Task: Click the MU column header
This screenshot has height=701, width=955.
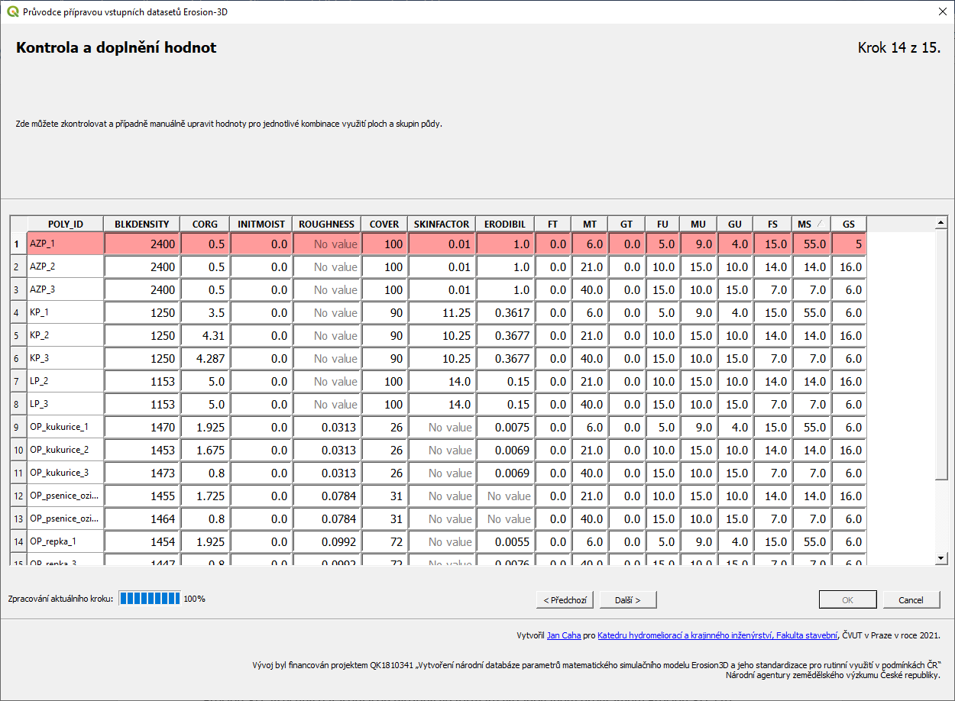Action: coord(698,224)
